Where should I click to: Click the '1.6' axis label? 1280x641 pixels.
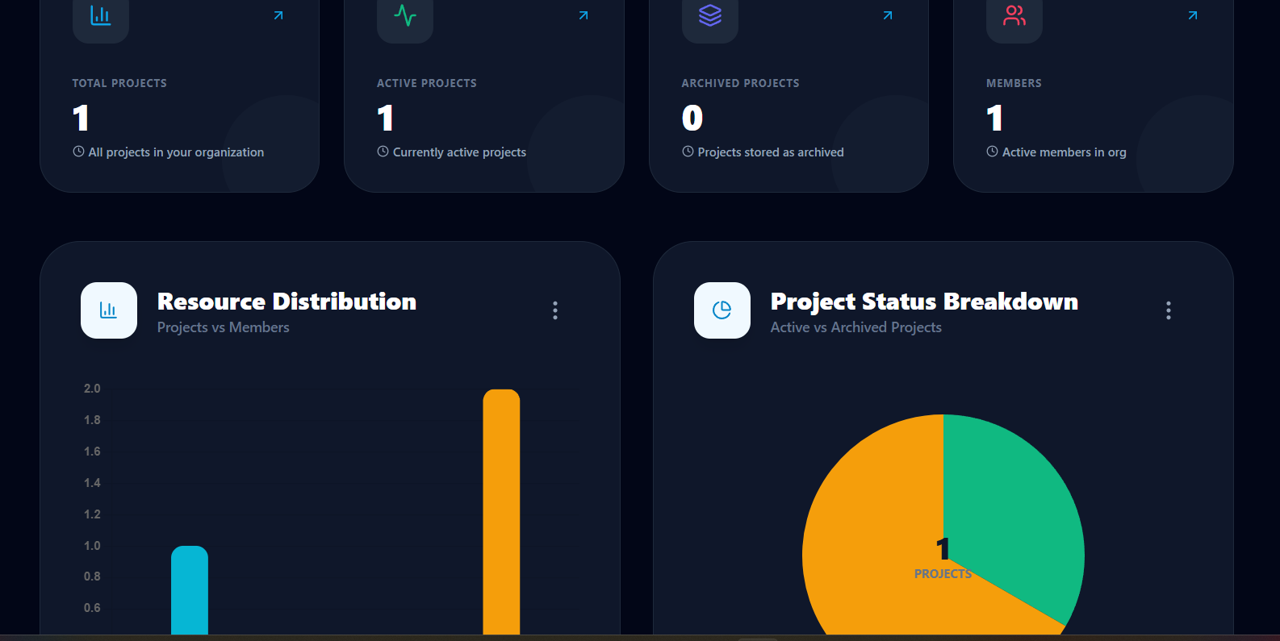coord(92,452)
